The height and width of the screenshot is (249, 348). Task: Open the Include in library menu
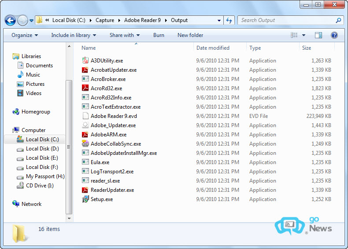coord(74,35)
